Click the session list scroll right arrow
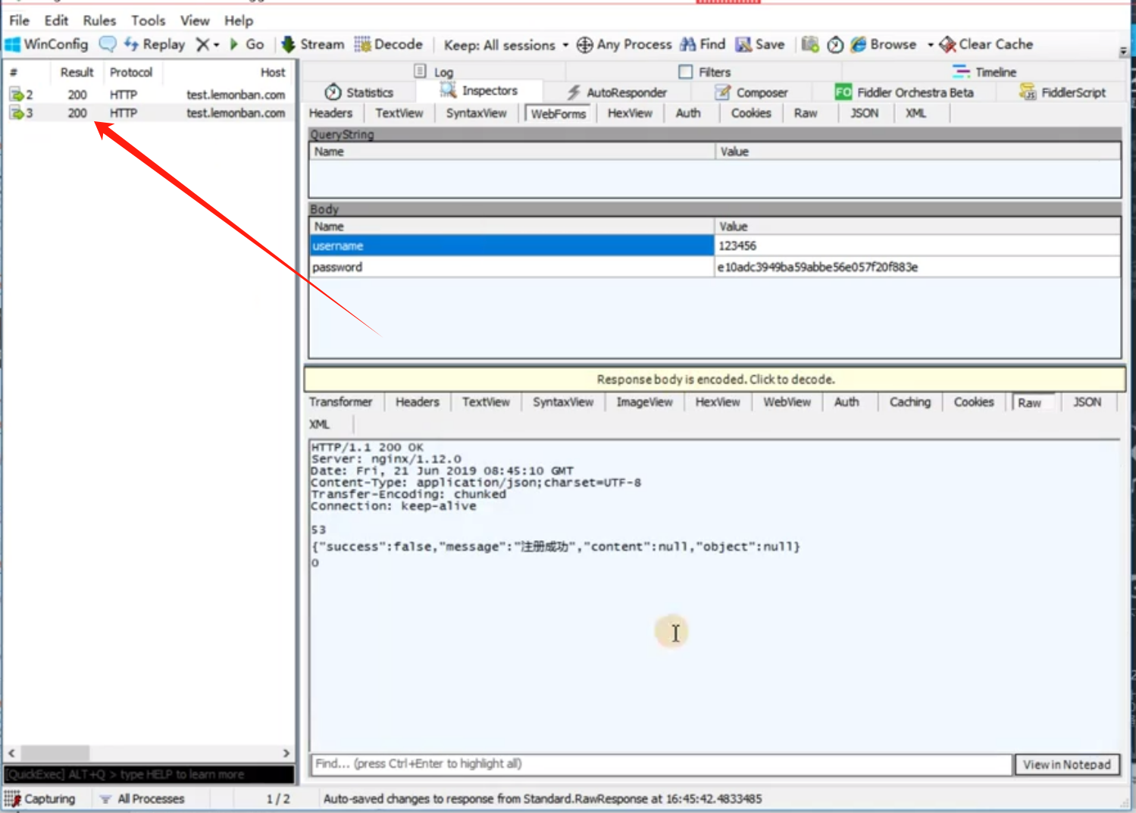The width and height of the screenshot is (1136, 813). click(286, 753)
